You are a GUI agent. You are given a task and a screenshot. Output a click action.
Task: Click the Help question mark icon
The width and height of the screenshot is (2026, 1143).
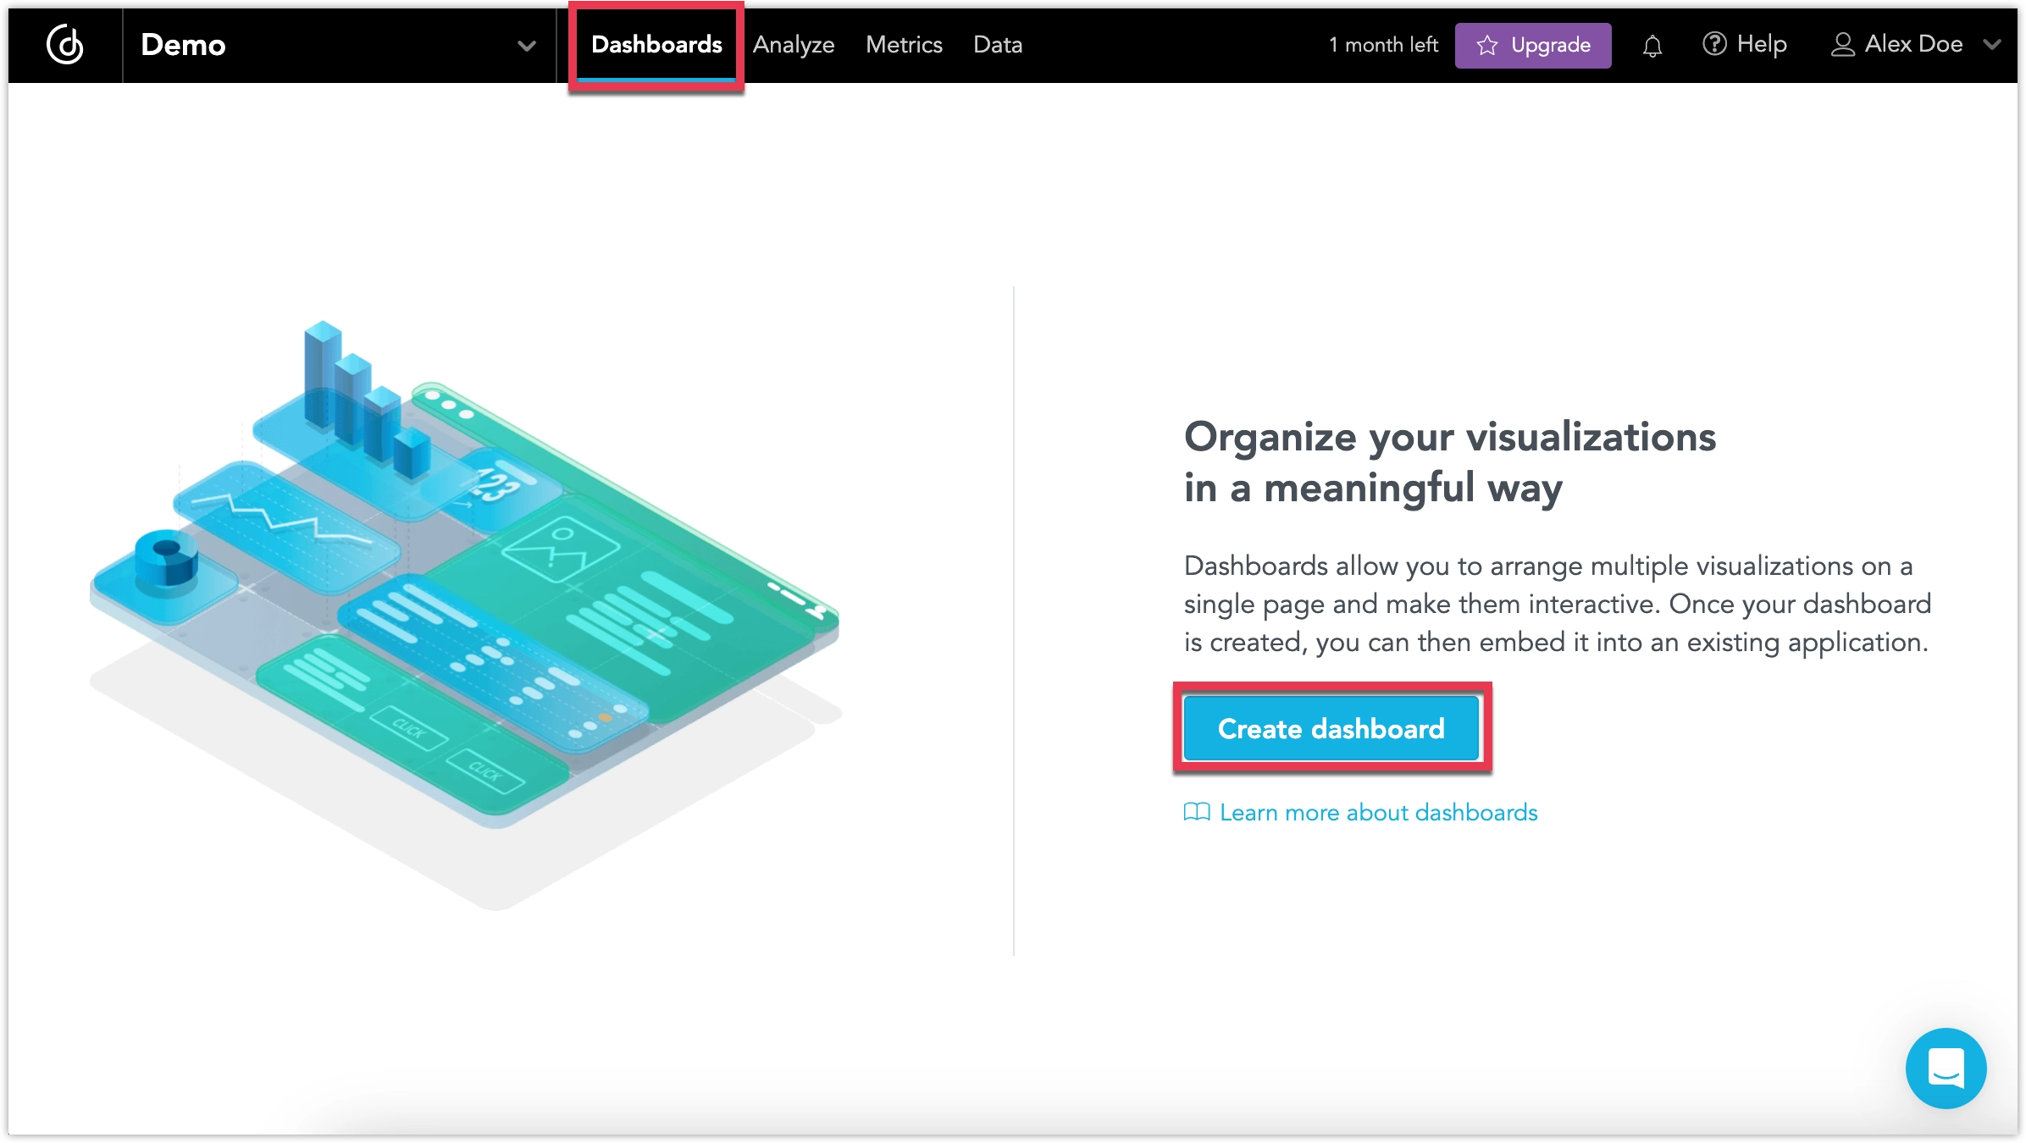pos(1716,43)
